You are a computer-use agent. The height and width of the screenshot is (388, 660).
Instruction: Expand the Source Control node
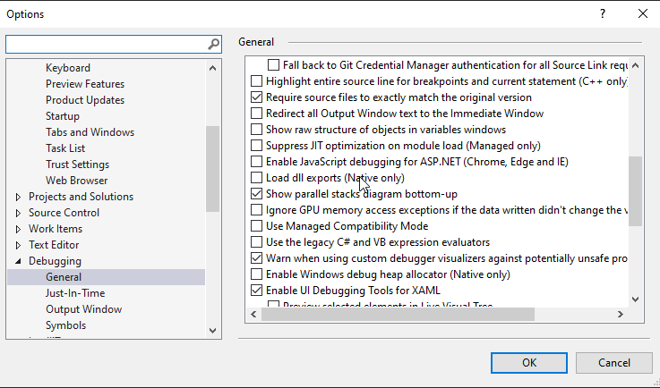click(x=18, y=213)
